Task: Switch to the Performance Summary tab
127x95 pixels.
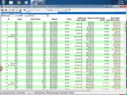Action: click(8, 93)
